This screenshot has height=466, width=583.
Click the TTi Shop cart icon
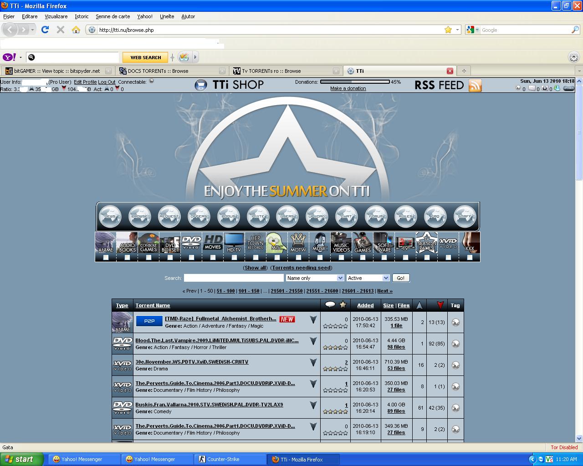pos(201,85)
